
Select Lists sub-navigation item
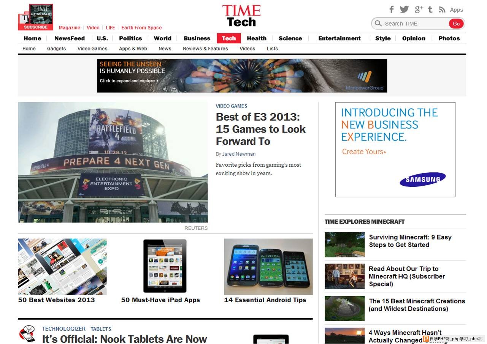coord(272,49)
